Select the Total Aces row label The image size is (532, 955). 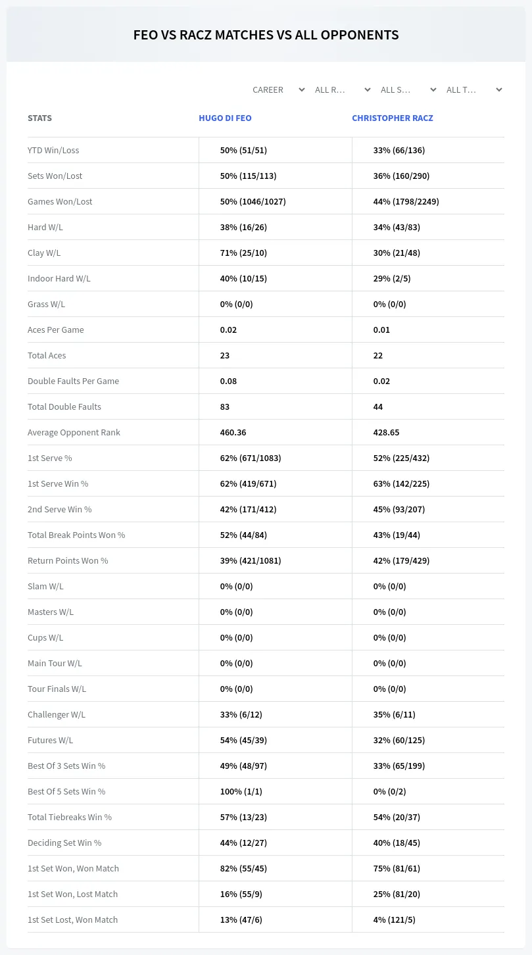coord(47,355)
